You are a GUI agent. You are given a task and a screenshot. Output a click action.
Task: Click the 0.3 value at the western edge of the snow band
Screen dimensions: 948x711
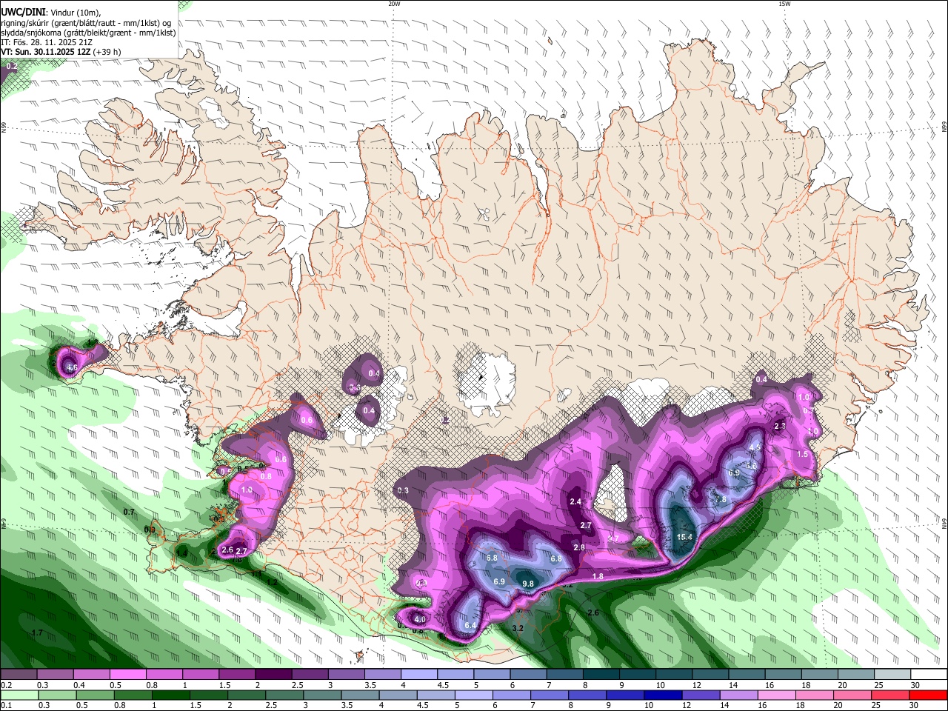point(403,491)
